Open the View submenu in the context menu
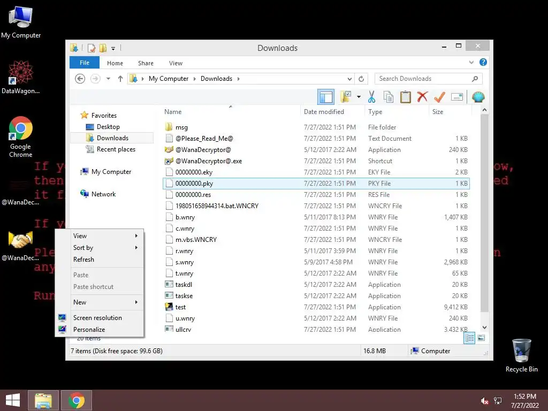The height and width of the screenshot is (411, 548). pos(99,236)
